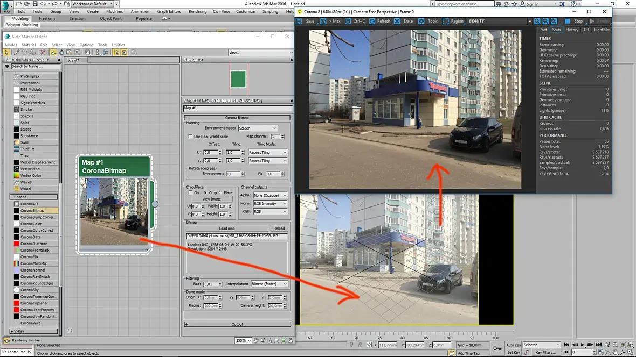Expand the Output rollout
Image resolution: width=636 pixels, height=357 pixels.
pyautogui.click(x=237, y=324)
